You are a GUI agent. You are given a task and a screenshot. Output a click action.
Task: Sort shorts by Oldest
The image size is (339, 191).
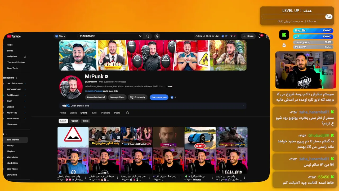[x=86, y=121]
